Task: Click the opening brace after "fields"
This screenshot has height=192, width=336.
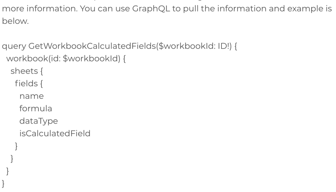Action: [41, 84]
